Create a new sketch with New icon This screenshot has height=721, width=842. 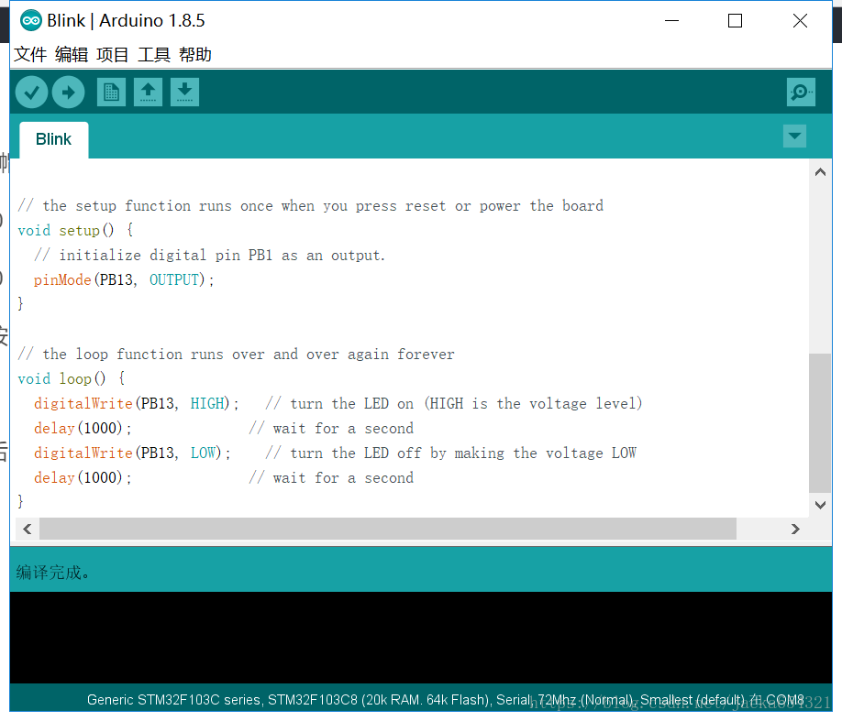pos(111,93)
